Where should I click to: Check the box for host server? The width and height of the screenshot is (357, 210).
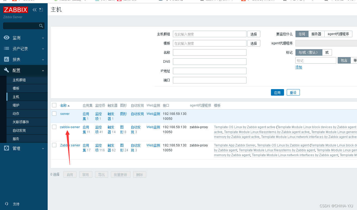pos(54,114)
